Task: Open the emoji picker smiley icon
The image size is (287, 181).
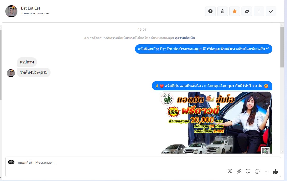Action: pos(257,171)
